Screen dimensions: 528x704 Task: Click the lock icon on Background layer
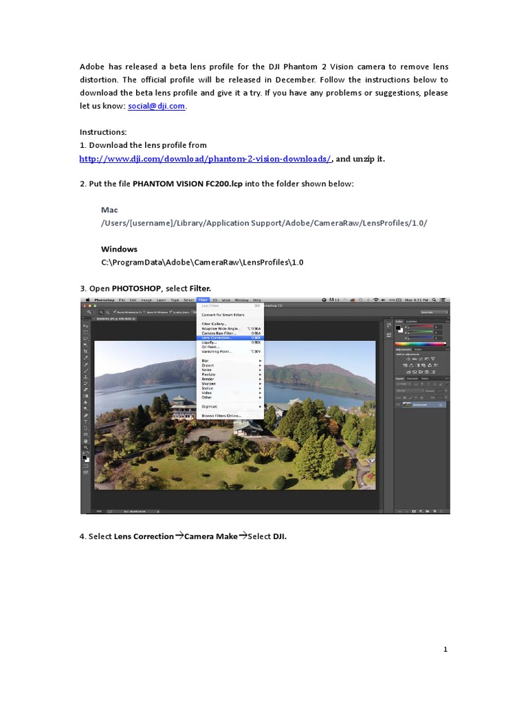(441, 404)
